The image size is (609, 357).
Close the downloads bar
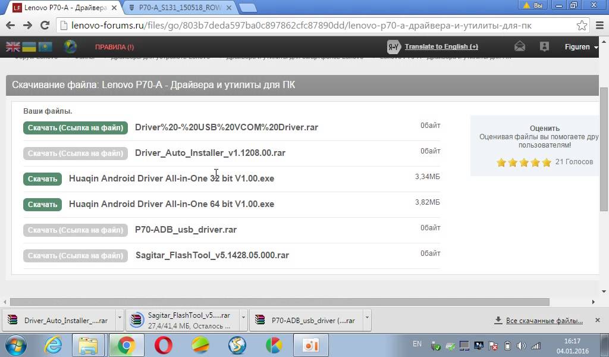[597, 320]
